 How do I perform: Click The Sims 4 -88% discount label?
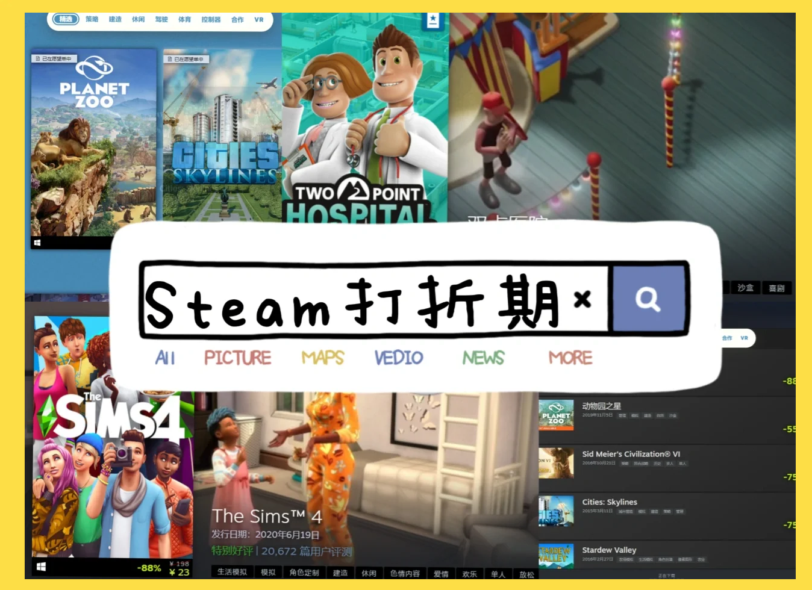click(149, 568)
